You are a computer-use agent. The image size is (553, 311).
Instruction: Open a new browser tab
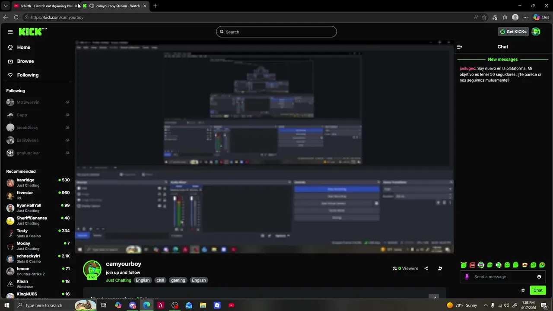tap(155, 6)
